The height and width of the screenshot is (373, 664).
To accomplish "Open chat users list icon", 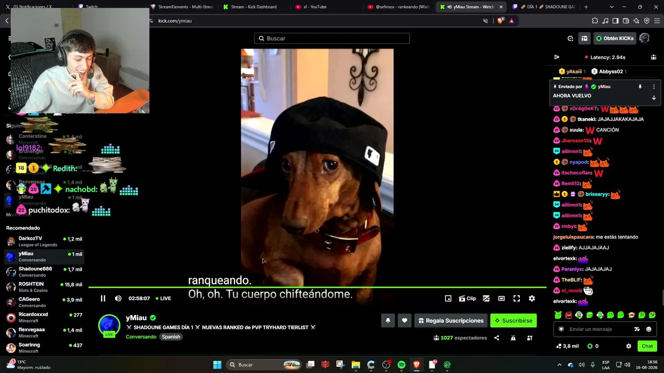I will tap(654, 57).
